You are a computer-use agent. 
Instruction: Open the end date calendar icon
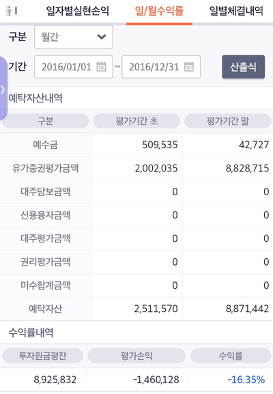tap(188, 67)
